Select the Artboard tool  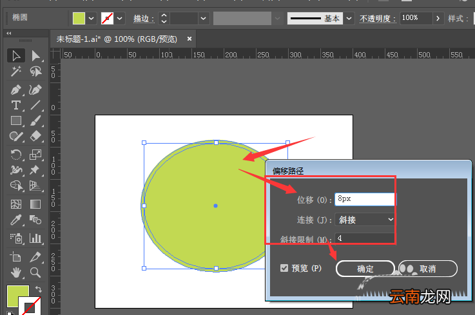(16, 257)
